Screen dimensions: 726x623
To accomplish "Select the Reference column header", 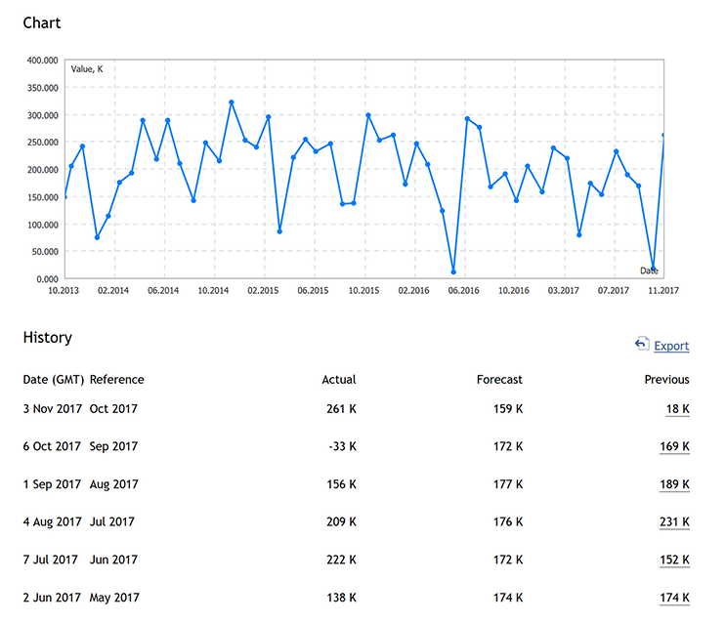I will (116, 380).
